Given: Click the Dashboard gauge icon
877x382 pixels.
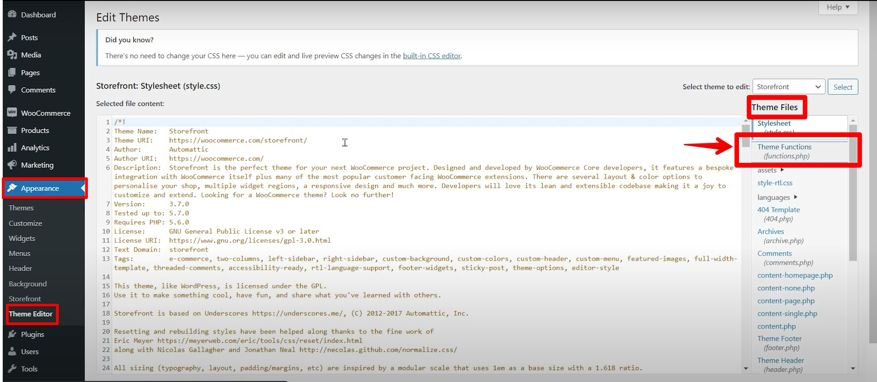Looking at the screenshot, I should pos(12,15).
